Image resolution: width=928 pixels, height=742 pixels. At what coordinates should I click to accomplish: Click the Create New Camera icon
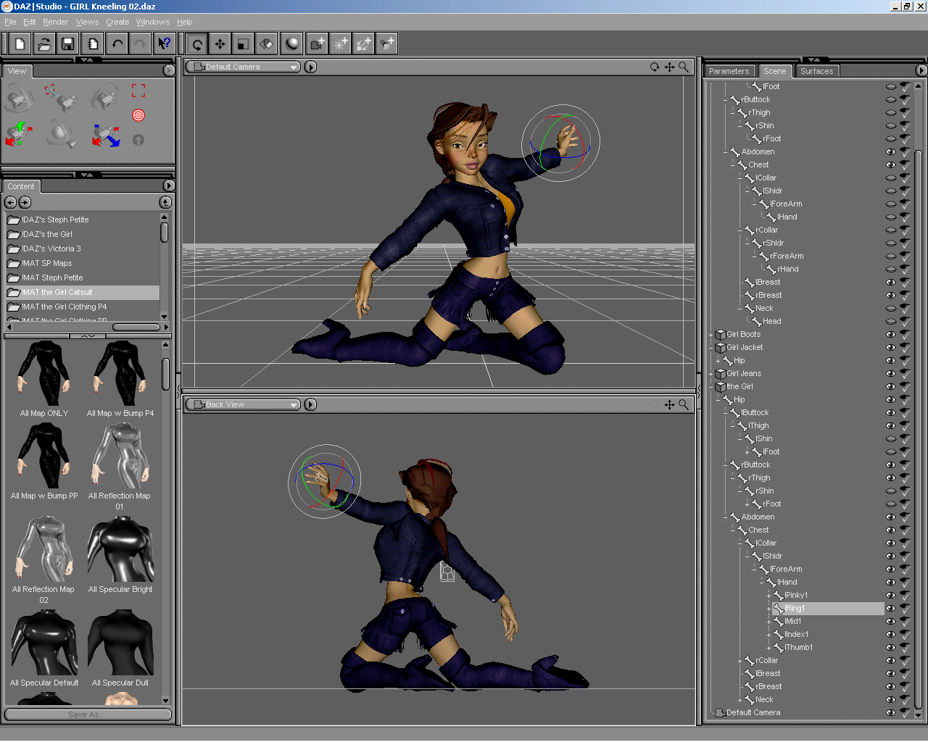(317, 44)
